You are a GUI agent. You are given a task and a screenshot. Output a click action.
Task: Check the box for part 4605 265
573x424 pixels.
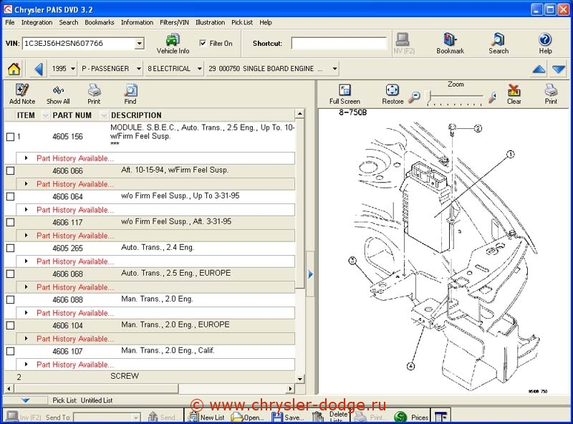coord(11,249)
